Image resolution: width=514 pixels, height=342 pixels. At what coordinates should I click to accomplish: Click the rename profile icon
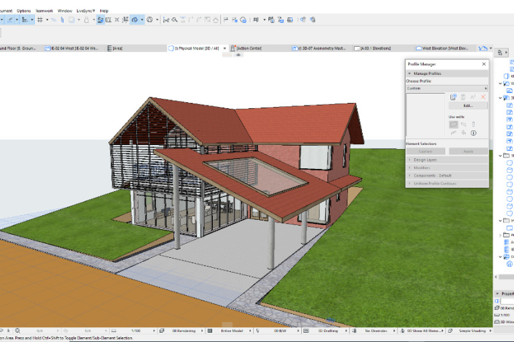point(473,97)
